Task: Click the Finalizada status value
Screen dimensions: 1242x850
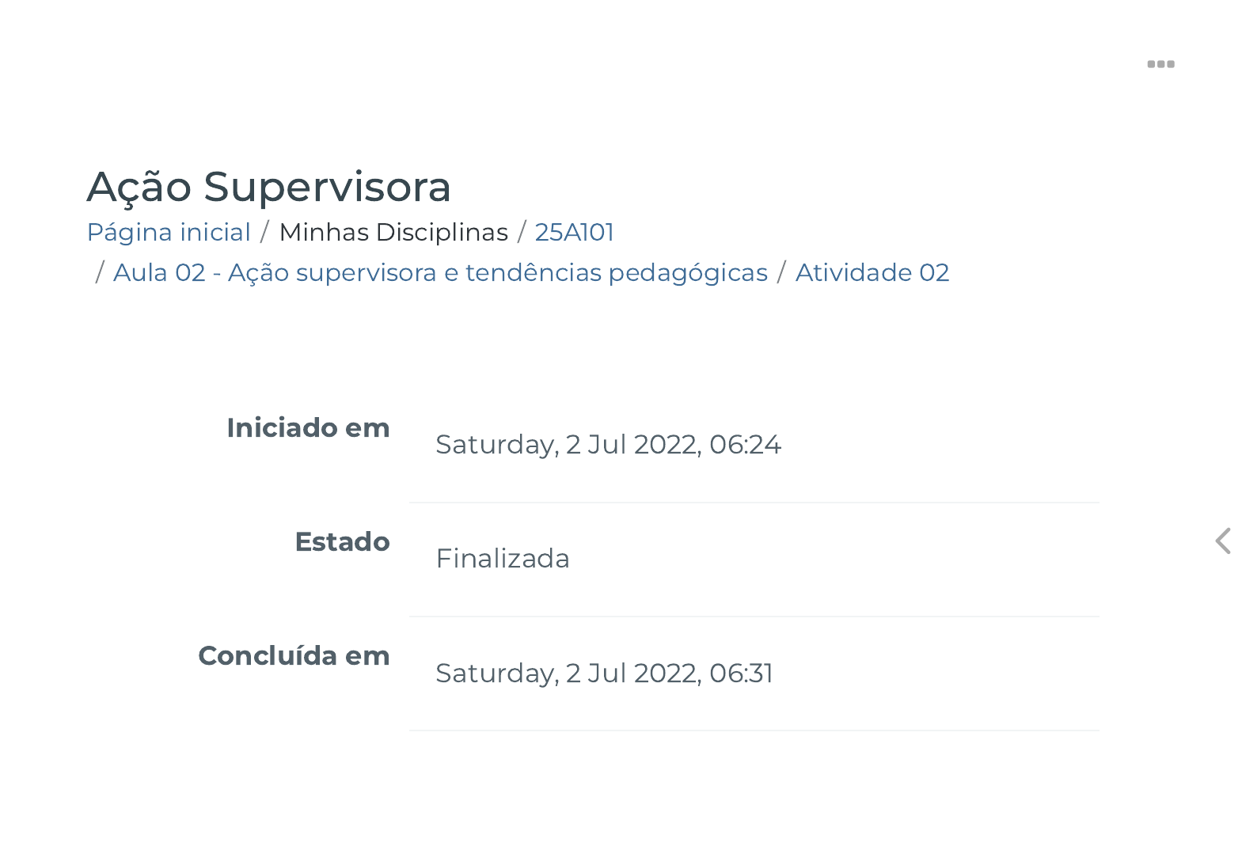Action: click(503, 559)
